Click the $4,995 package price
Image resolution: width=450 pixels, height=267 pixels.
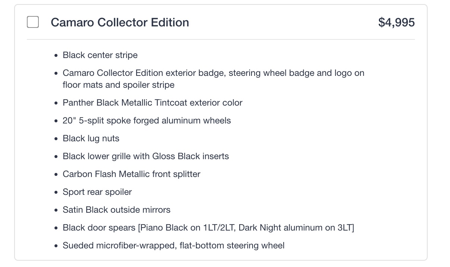tap(396, 22)
